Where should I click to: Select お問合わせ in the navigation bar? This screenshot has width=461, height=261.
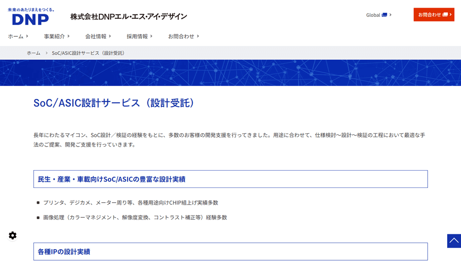[181, 36]
